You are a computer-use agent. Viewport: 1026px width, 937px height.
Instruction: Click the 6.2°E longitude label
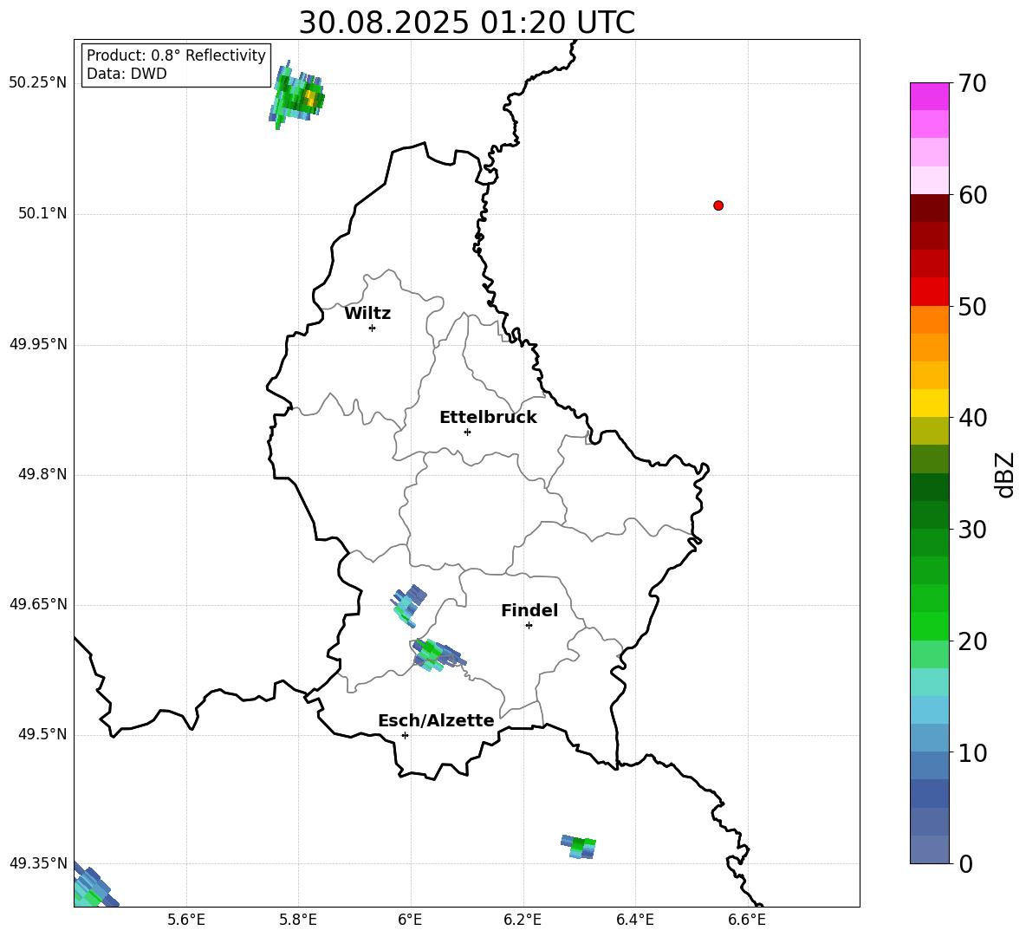pyautogui.click(x=523, y=921)
